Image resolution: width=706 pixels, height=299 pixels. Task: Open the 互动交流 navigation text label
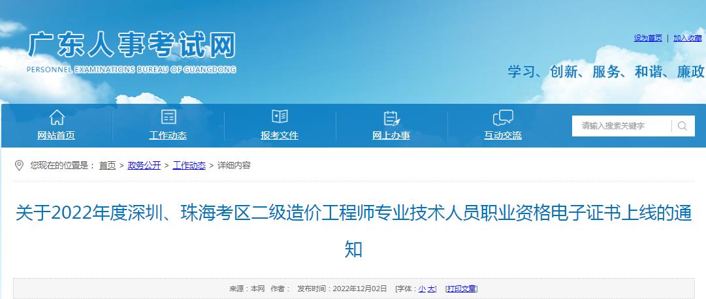[x=503, y=135]
